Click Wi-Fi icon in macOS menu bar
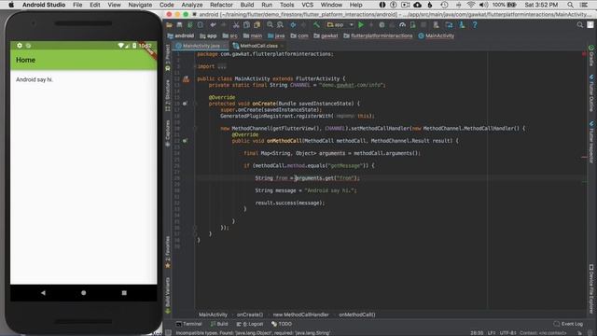The image size is (597, 336). click(471, 5)
